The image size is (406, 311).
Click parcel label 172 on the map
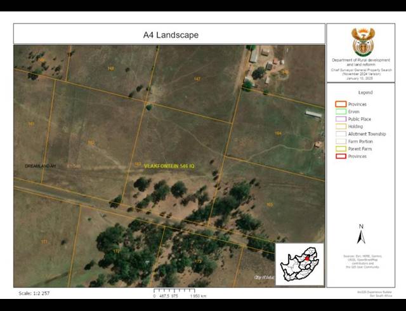point(117,251)
